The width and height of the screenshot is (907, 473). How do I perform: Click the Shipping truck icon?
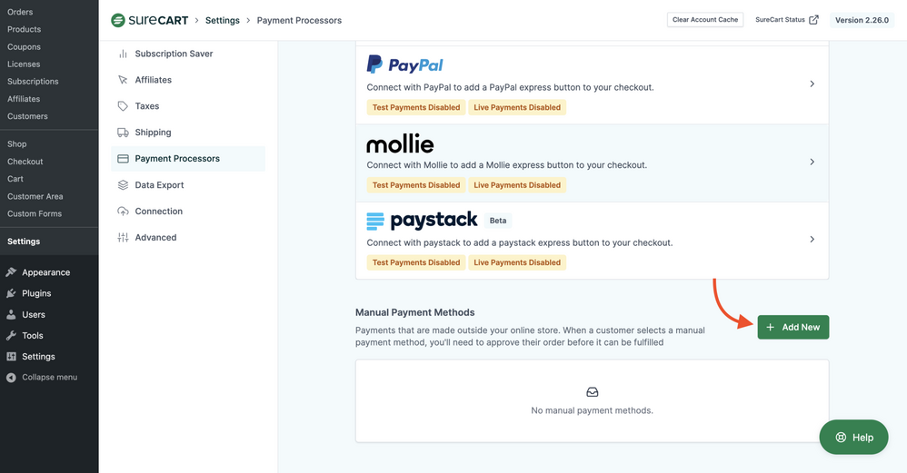[x=123, y=133]
